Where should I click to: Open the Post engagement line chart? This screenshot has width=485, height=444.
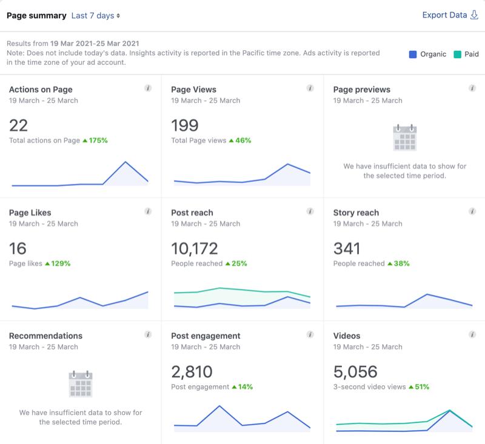click(x=242, y=418)
